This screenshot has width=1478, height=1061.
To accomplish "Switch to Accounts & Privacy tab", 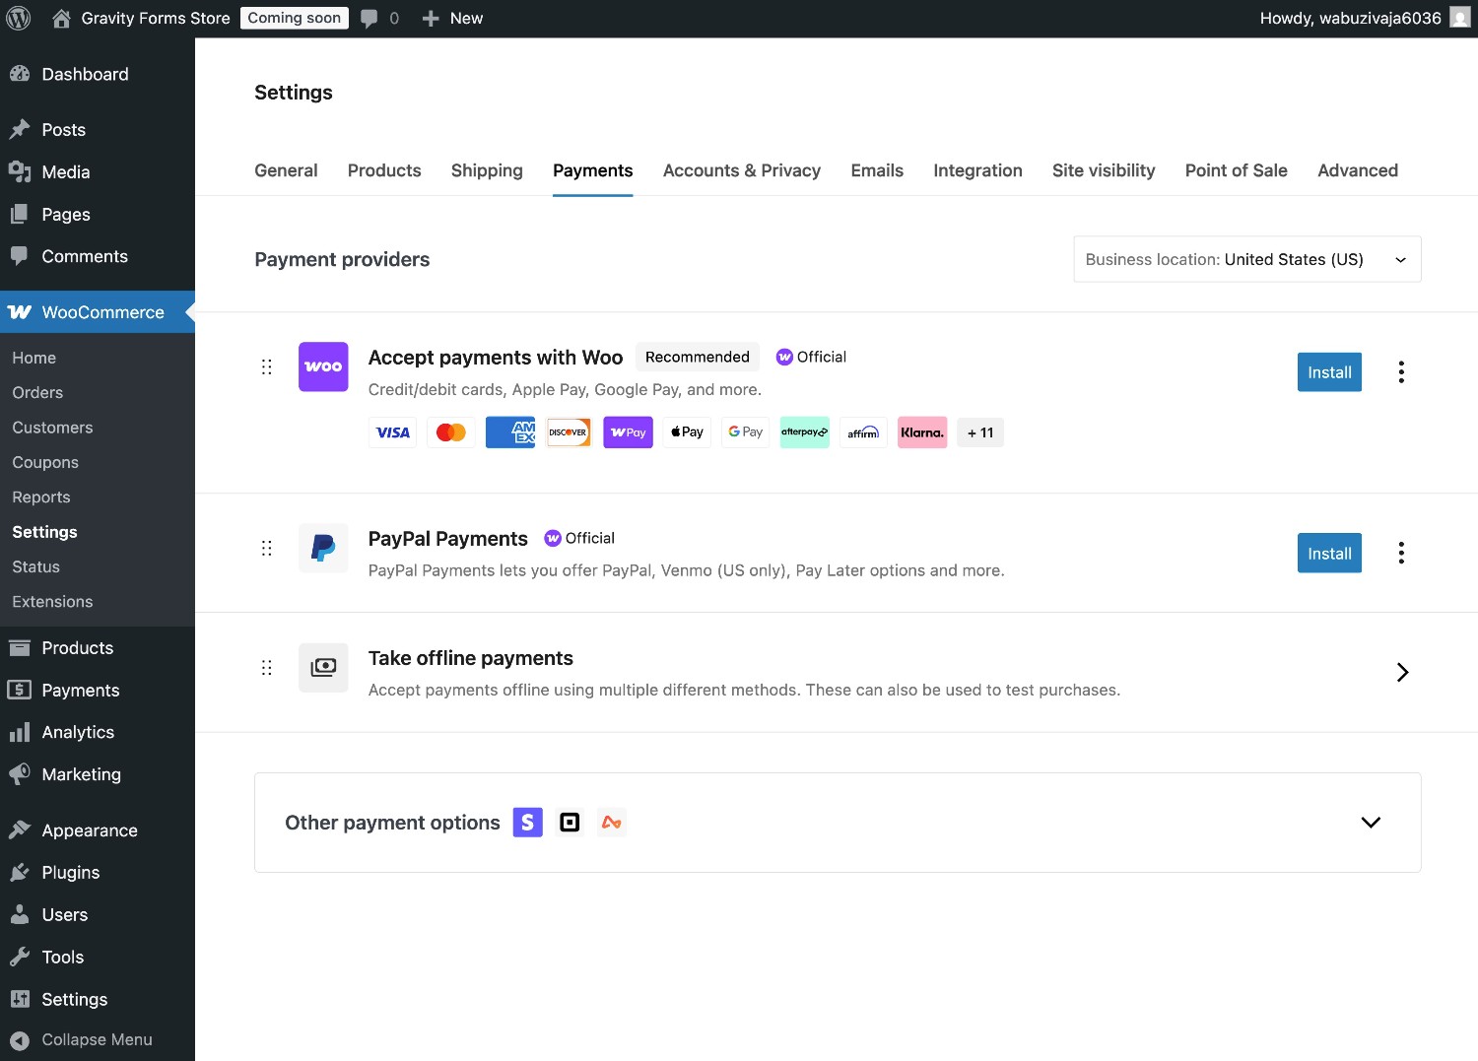I will click(x=742, y=170).
